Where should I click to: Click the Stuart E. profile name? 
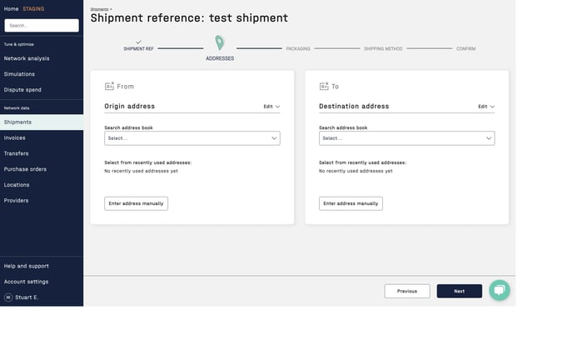tap(27, 297)
